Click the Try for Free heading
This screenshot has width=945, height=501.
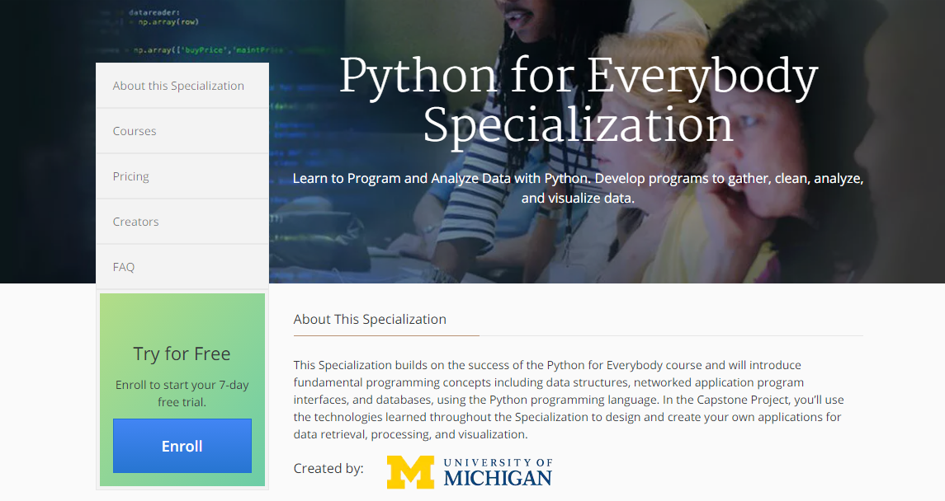pyautogui.click(x=182, y=354)
